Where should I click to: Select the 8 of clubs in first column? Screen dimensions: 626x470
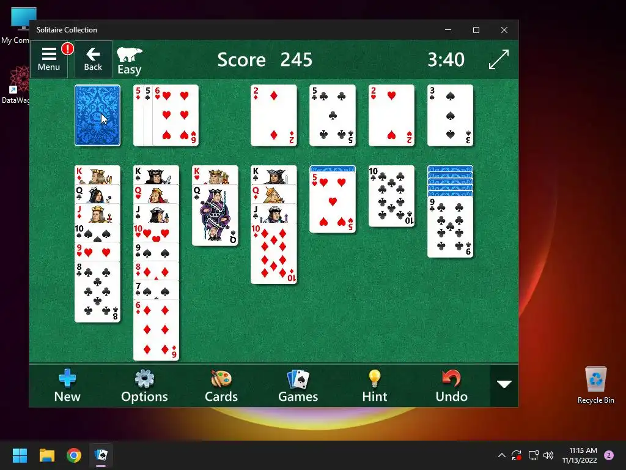pos(97,292)
